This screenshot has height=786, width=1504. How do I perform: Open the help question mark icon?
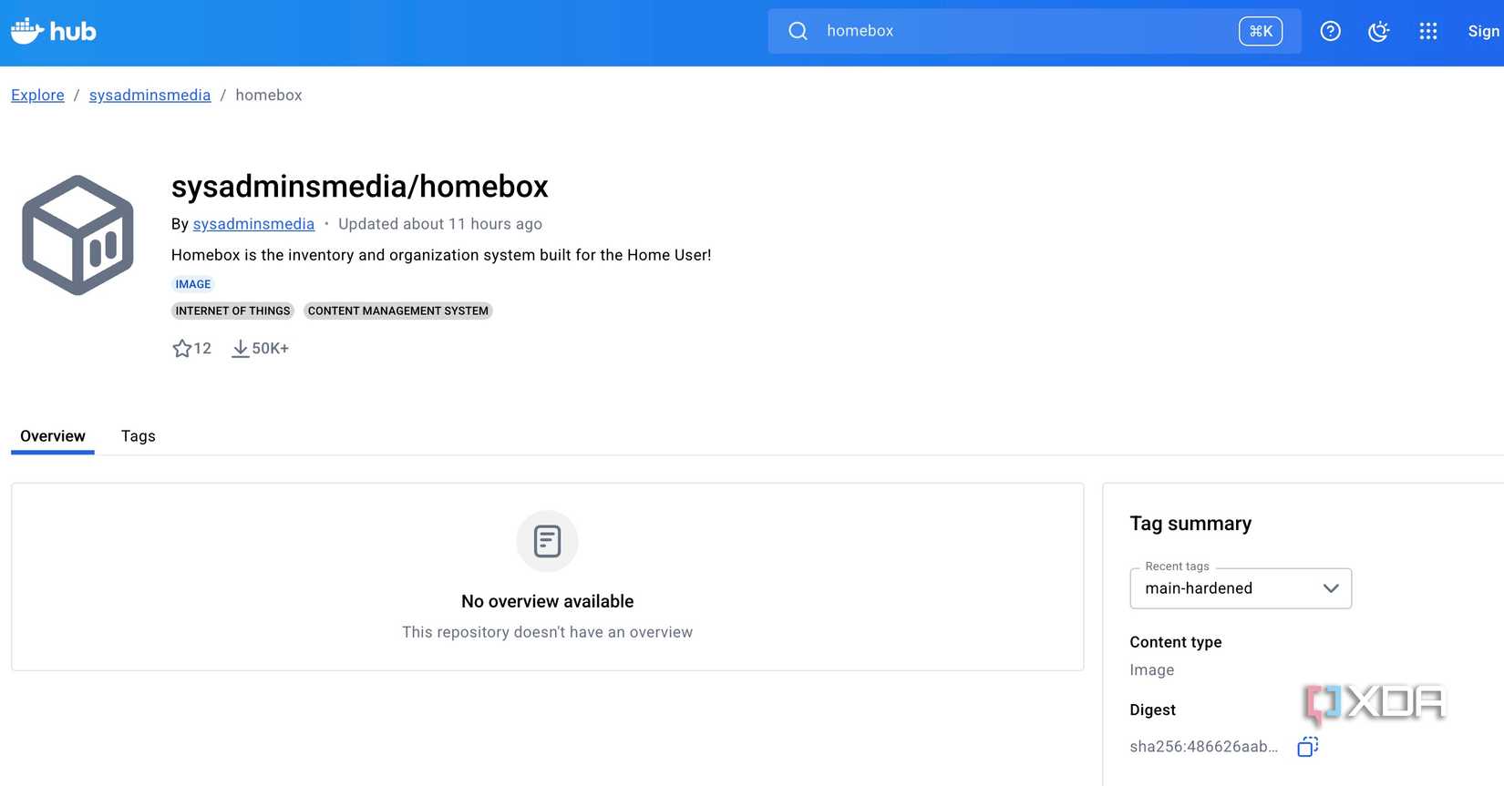1330,31
